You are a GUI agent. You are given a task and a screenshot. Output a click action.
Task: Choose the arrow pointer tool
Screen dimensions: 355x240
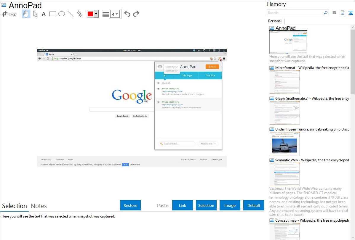[35, 14]
